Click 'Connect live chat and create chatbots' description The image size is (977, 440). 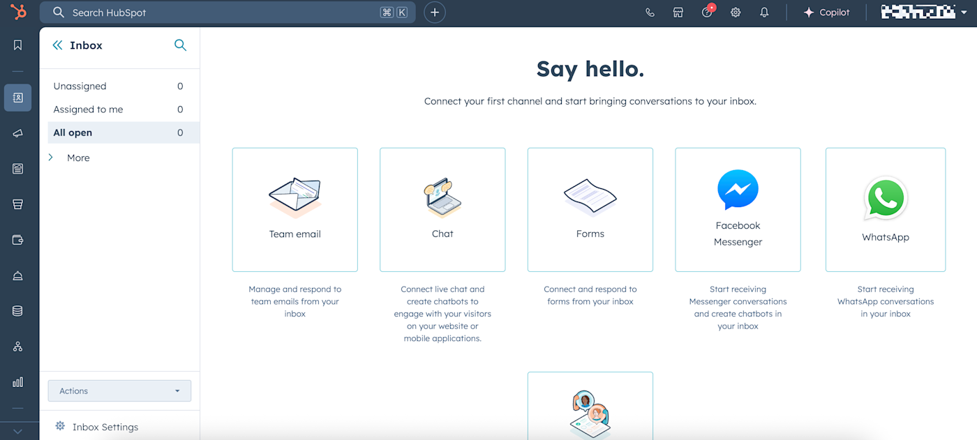point(442,314)
